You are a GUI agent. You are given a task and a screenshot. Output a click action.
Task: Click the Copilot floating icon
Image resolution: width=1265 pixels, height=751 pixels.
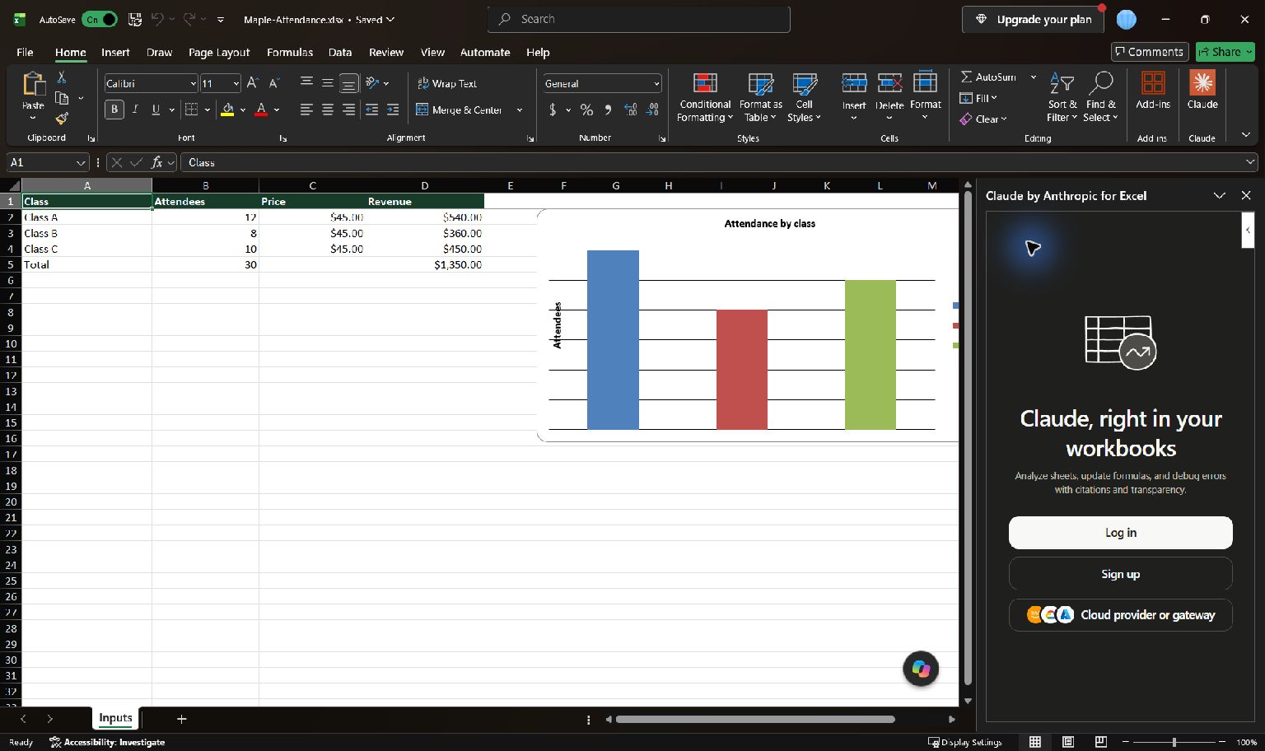click(921, 669)
